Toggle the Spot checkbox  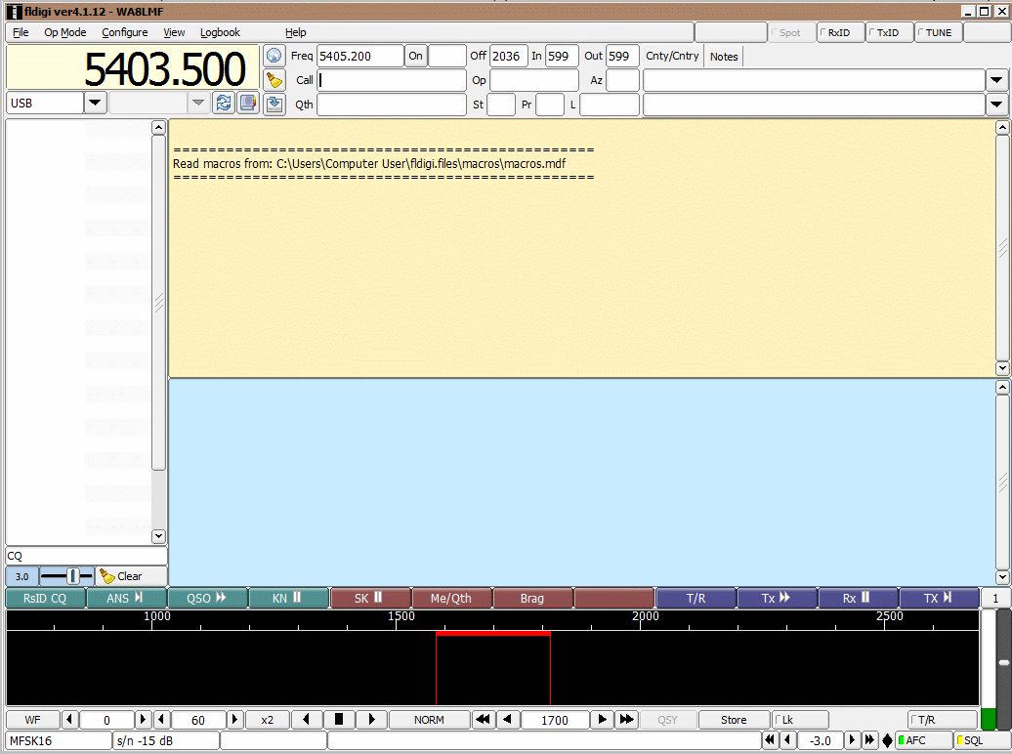(x=790, y=32)
